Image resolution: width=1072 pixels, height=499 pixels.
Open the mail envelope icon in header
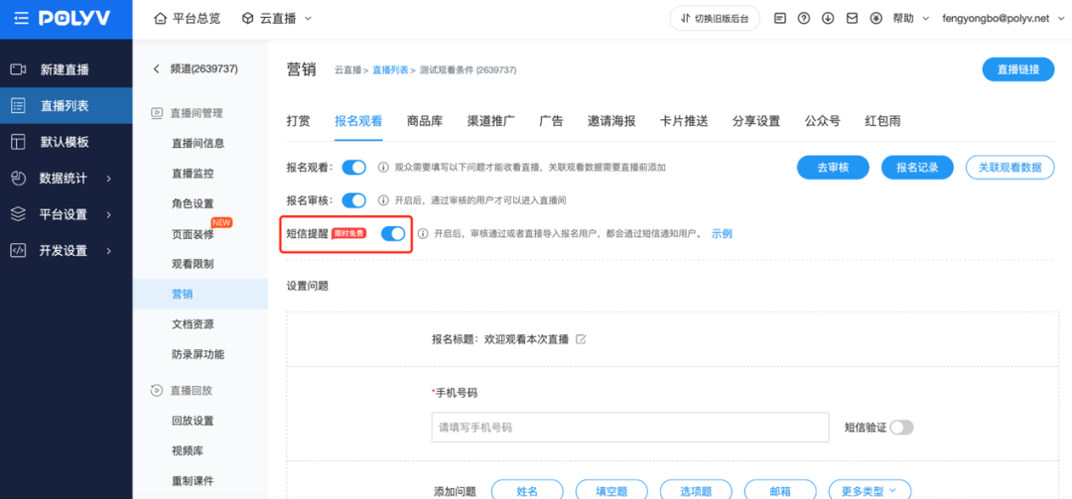coord(851,19)
